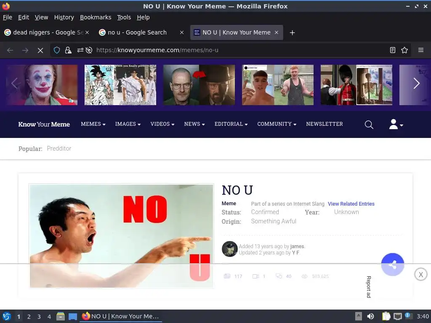Open the network tray icon
431x323 pixels.
point(397,316)
